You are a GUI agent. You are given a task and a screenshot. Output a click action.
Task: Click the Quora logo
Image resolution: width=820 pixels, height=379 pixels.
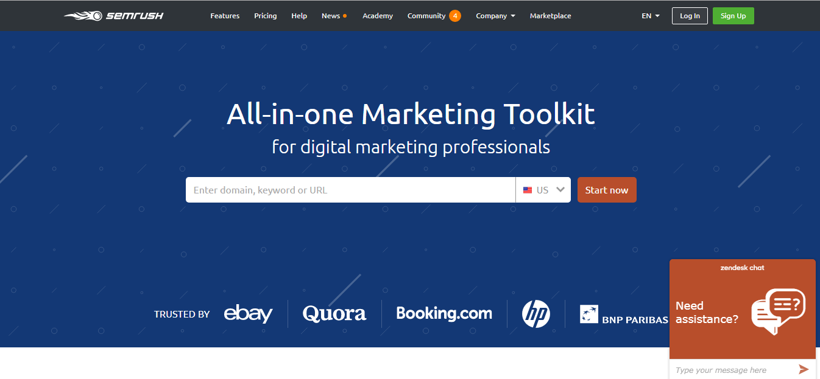[334, 314]
